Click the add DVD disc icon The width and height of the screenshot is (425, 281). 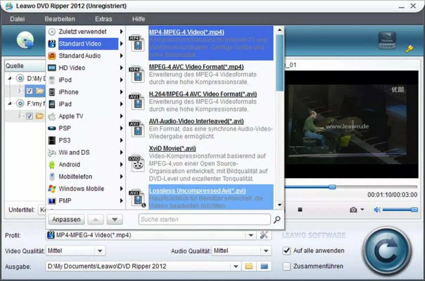click(25, 41)
